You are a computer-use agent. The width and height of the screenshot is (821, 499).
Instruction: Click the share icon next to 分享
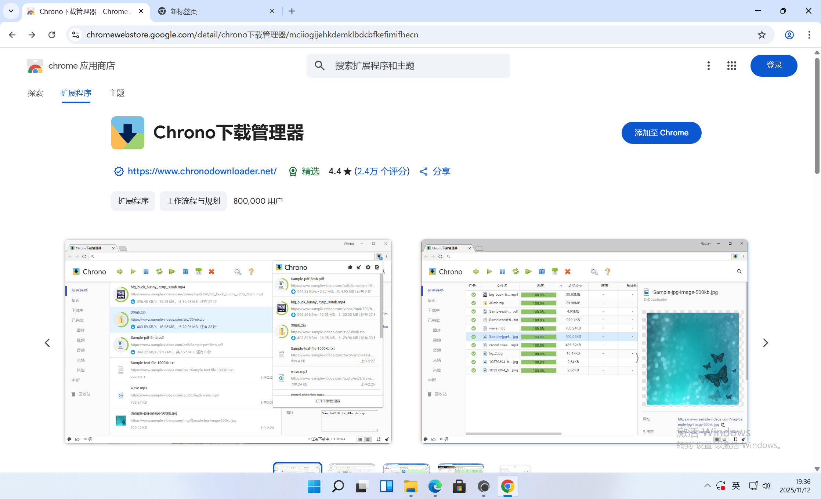(x=423, y=172)
